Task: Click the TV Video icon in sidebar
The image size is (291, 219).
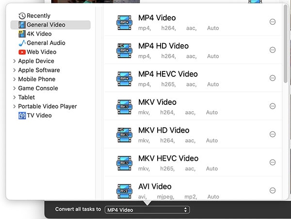Action: click(22, 116)
